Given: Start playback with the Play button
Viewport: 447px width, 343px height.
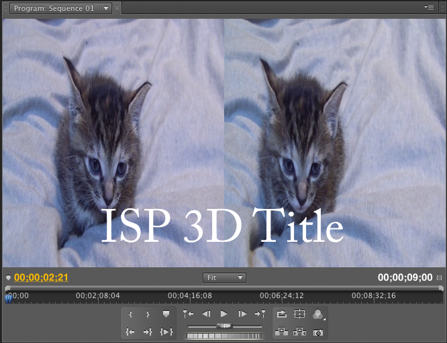Looking at the screenshot, I should (x=224, y=314).
